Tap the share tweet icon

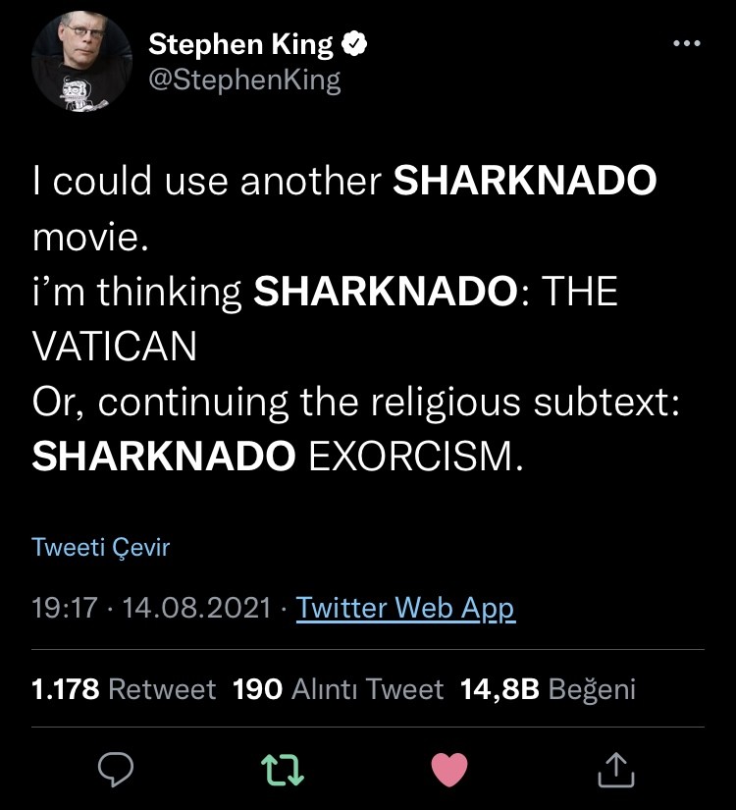[x=616, y=769]
